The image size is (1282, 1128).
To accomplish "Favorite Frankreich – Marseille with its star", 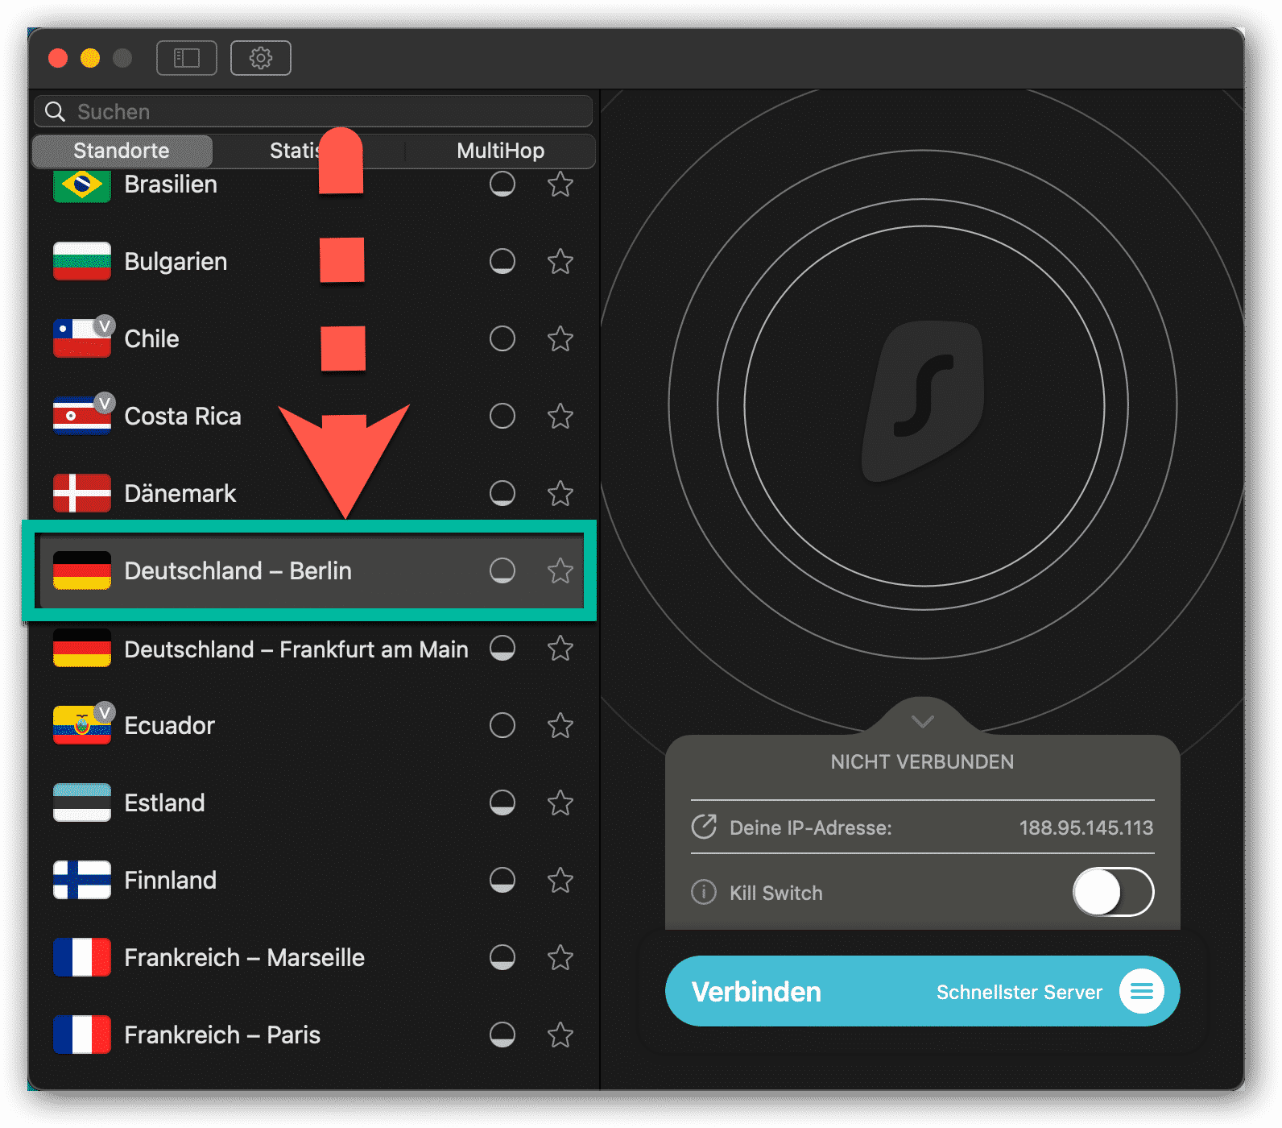I will click(x=560, y=958).
